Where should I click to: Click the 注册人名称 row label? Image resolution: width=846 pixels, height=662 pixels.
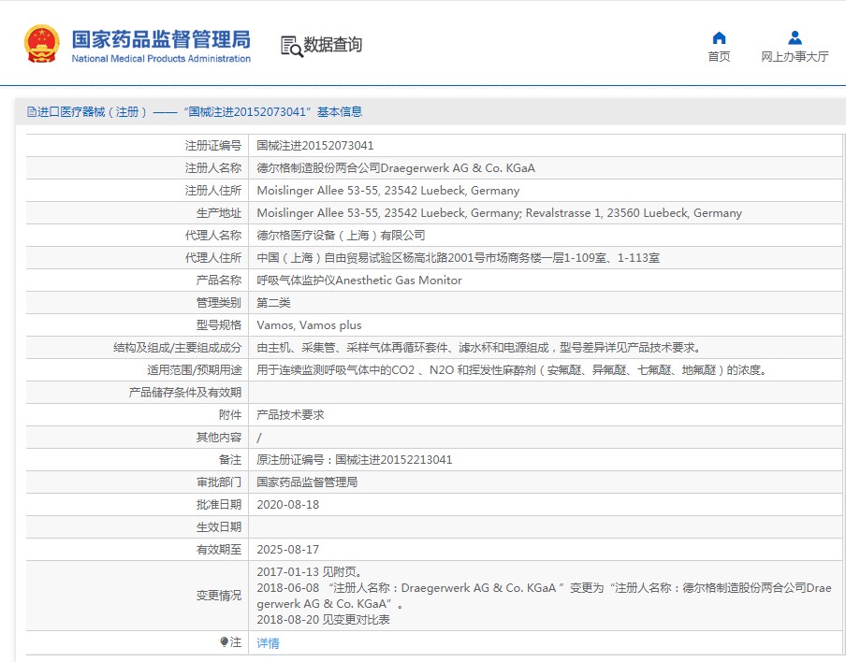pos(213,168)
